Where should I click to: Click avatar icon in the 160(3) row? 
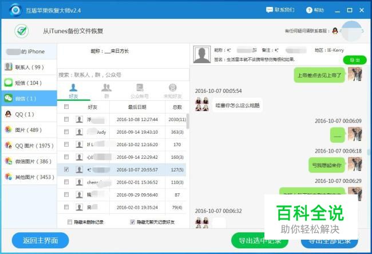click(x=79, y=157)
